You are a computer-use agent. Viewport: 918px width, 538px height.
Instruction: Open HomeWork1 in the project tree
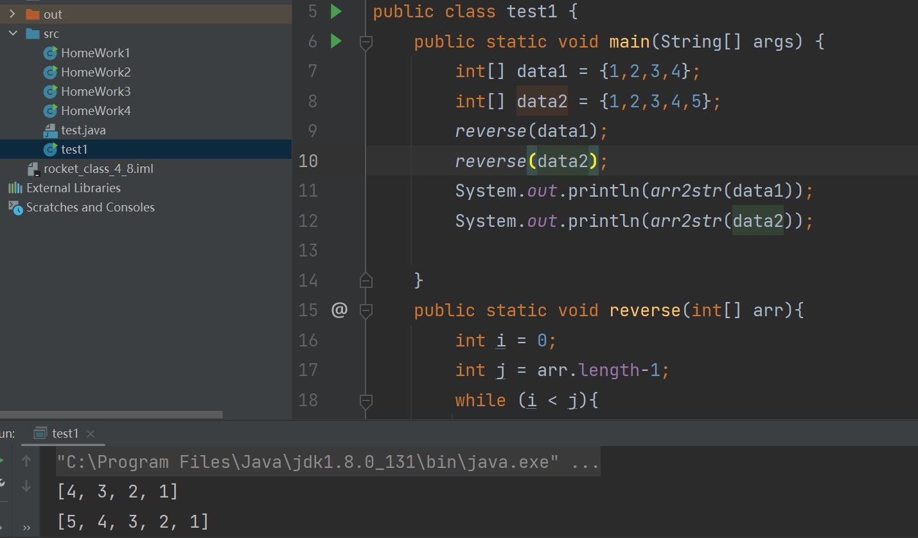96,53
